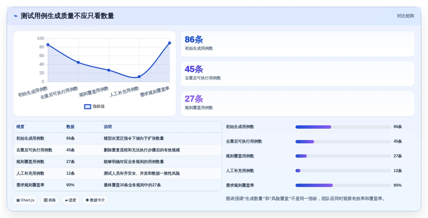Click the chart data point for 人工补充用例数

[x=139, y=77]
